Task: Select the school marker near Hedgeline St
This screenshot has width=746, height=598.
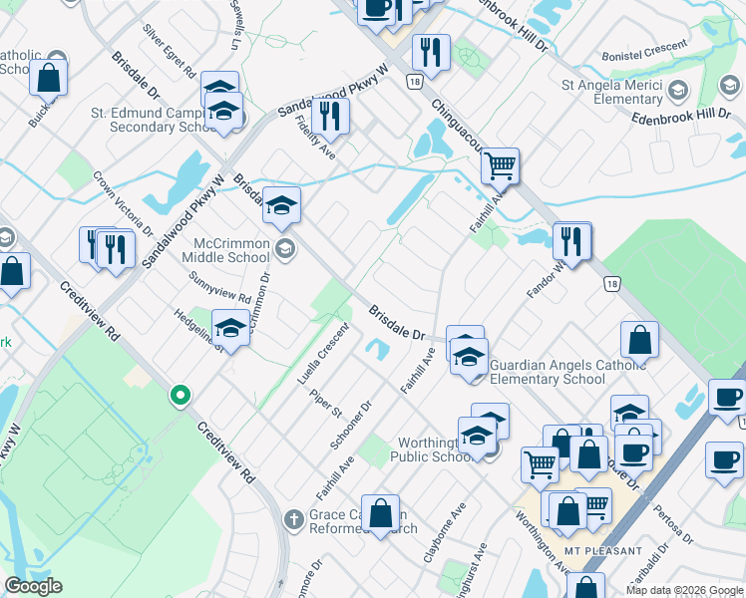Action: pos(230,329)
